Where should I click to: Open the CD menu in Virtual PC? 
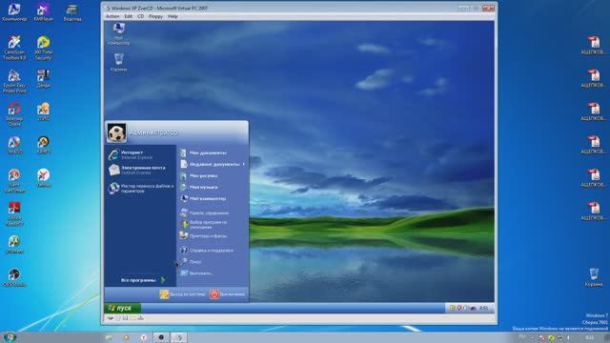pyautogui.click(x=140, y=16)
